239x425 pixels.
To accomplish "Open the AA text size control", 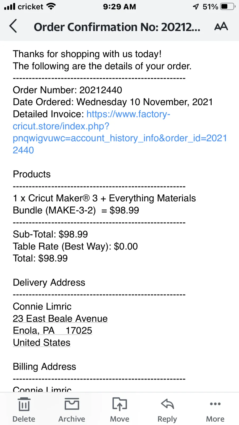I will click(221, 26).
